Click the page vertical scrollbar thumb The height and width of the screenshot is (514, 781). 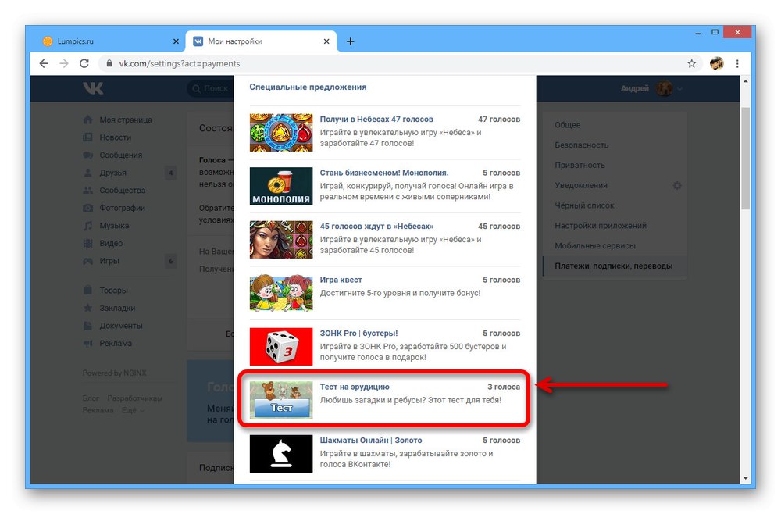point(745,159)
